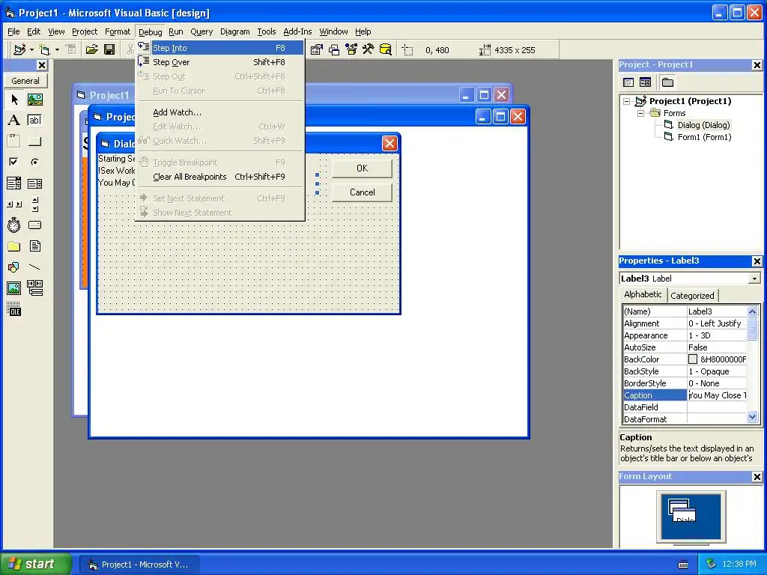Select the ListBox control tool
This screenshot has width=767, height=575.
34,183
